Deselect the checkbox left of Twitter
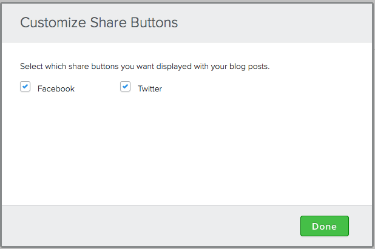This screenshot has width=375, height=249. pos(126,87)
